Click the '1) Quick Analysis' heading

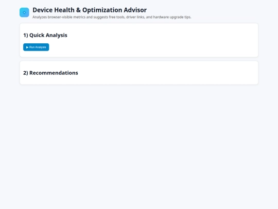click(x=45, y=35)
